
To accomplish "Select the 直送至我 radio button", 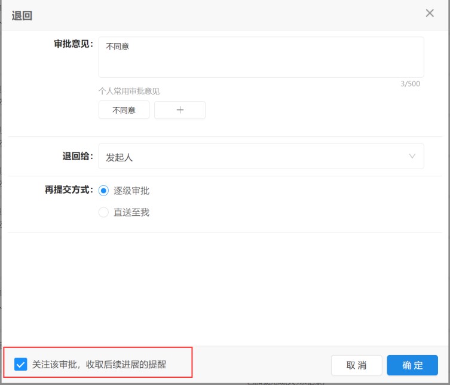I will point(103,212).
